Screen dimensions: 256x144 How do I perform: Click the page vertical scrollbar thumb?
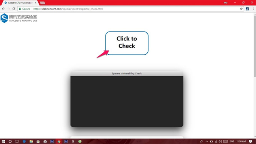[255, 46]
